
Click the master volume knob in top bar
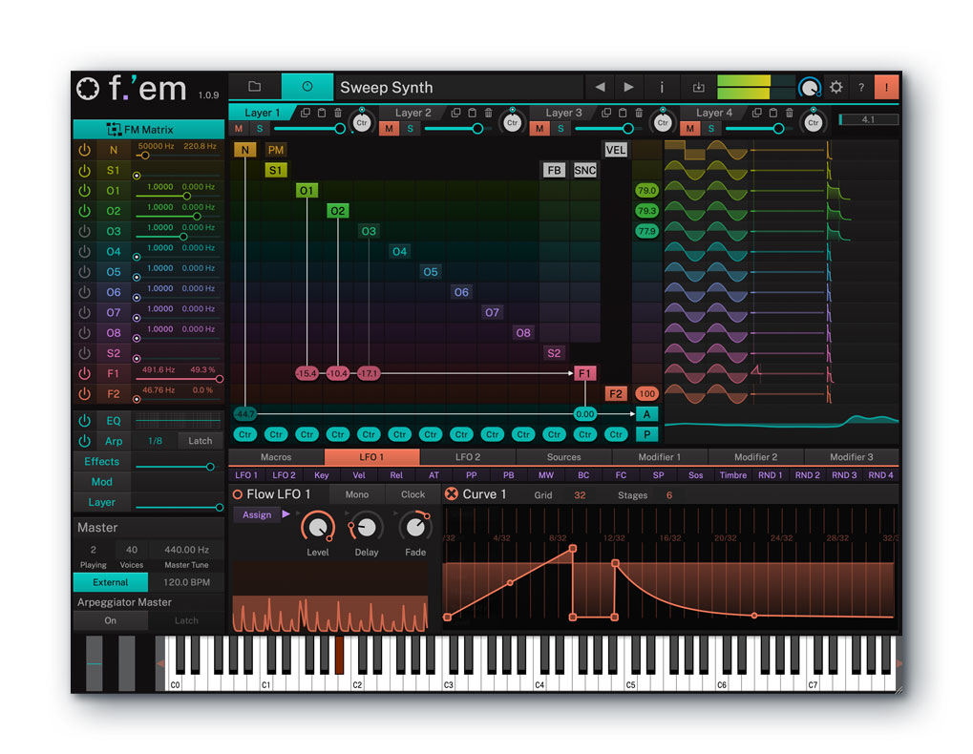pyautogui.click(x=809, y=88)
